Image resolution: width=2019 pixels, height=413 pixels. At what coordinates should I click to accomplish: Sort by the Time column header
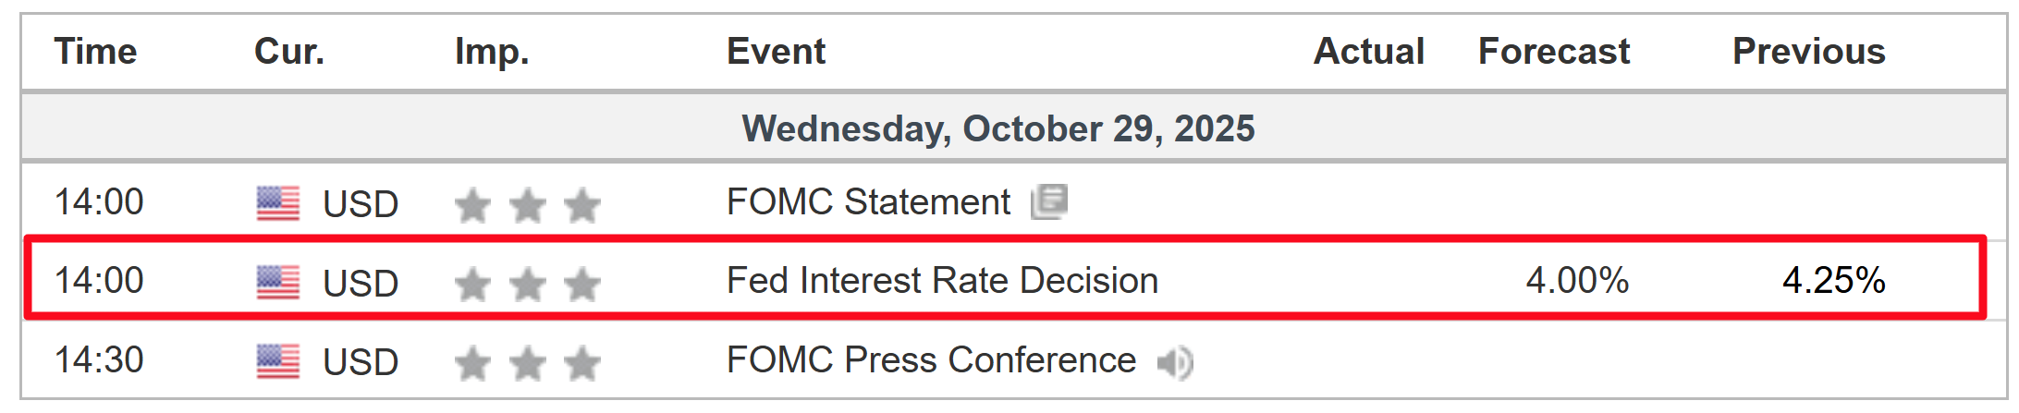[x=95, y=52]
